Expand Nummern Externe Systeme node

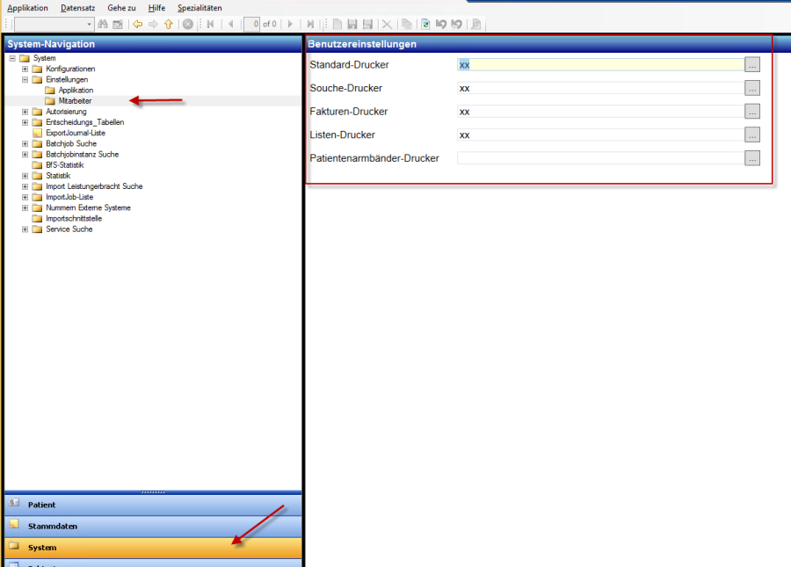tap(25, 207)
